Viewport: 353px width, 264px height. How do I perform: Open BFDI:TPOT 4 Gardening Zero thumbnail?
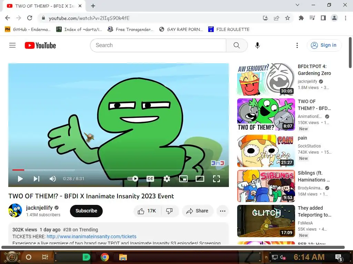266,79
